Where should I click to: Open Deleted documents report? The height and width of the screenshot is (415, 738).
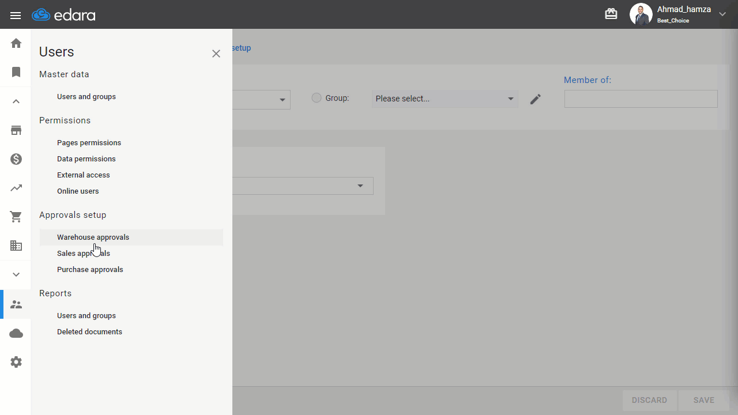pos(89,332)
